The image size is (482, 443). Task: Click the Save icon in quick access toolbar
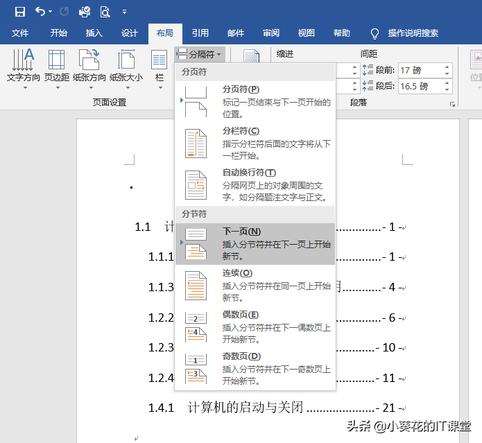pyautogui.click(x=20, y=12)
